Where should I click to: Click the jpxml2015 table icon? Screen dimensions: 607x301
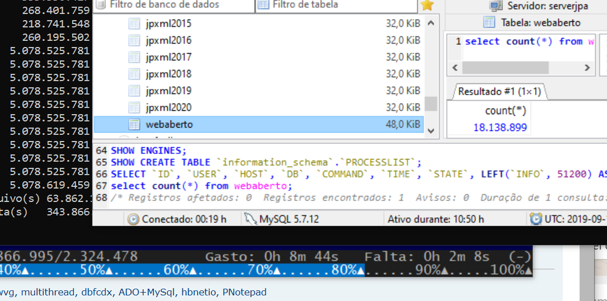(134, 24)
